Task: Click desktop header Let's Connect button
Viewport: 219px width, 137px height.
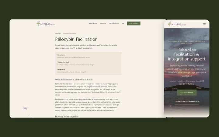Action: coord(134,23)
